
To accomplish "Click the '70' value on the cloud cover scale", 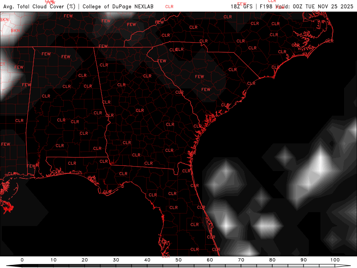I will (x=241, y=260).
